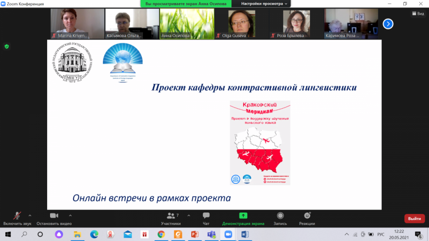
Task: Select Анна Осипова video thumbnail
Action: [187, 23]
